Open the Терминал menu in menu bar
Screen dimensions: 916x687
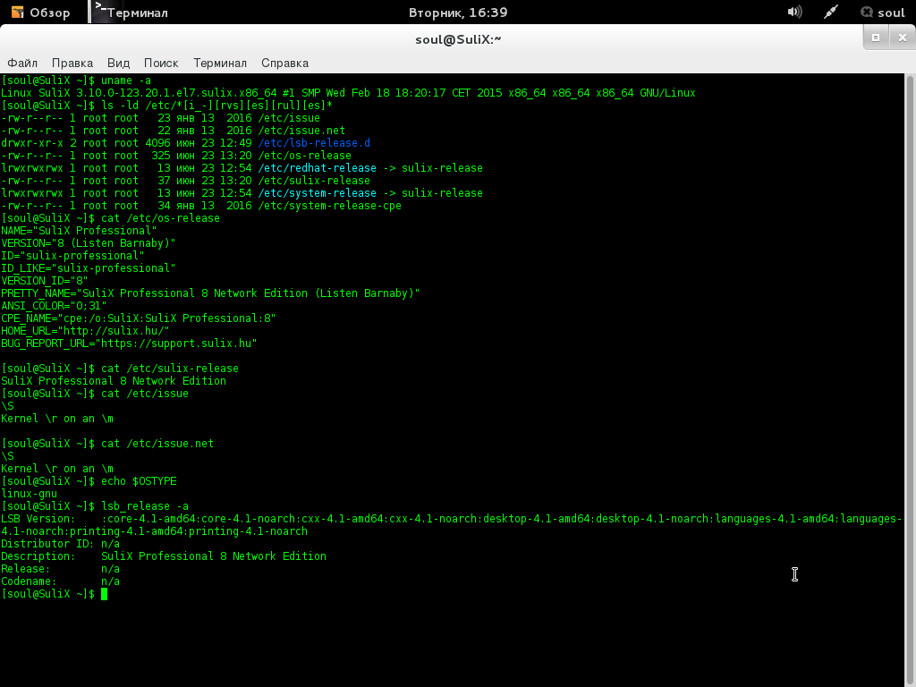pyautogui.click(x=220, y=64)
